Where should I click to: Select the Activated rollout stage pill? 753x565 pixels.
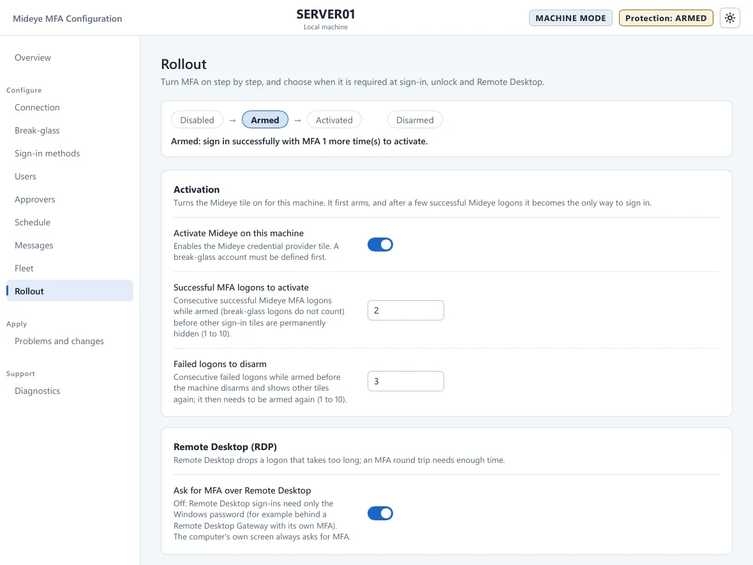click(334, 120)
